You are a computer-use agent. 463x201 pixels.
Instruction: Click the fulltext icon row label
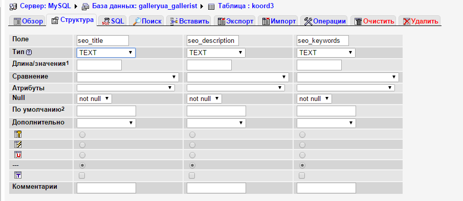pos(18,175)
